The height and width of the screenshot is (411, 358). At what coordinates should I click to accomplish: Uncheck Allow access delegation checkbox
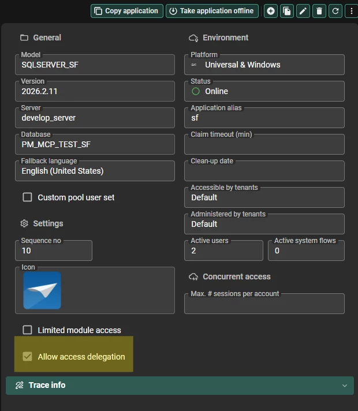27,357
